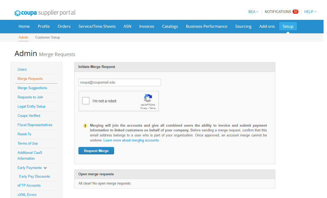Click the yellow warning icon

pos(85,126)
